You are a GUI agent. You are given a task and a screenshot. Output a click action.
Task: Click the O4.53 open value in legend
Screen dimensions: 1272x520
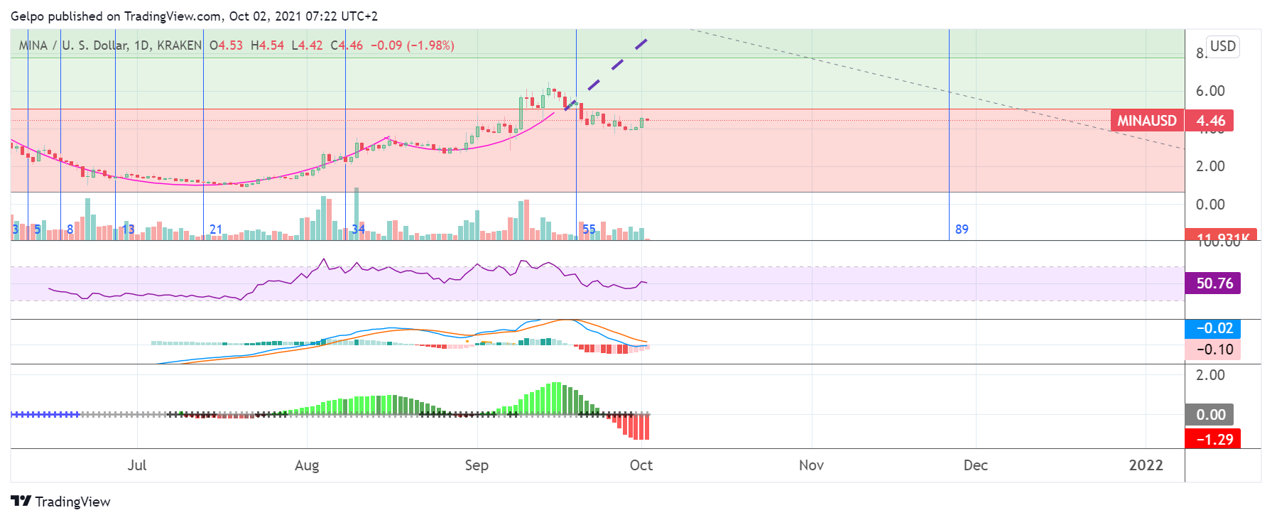point(226,45)
